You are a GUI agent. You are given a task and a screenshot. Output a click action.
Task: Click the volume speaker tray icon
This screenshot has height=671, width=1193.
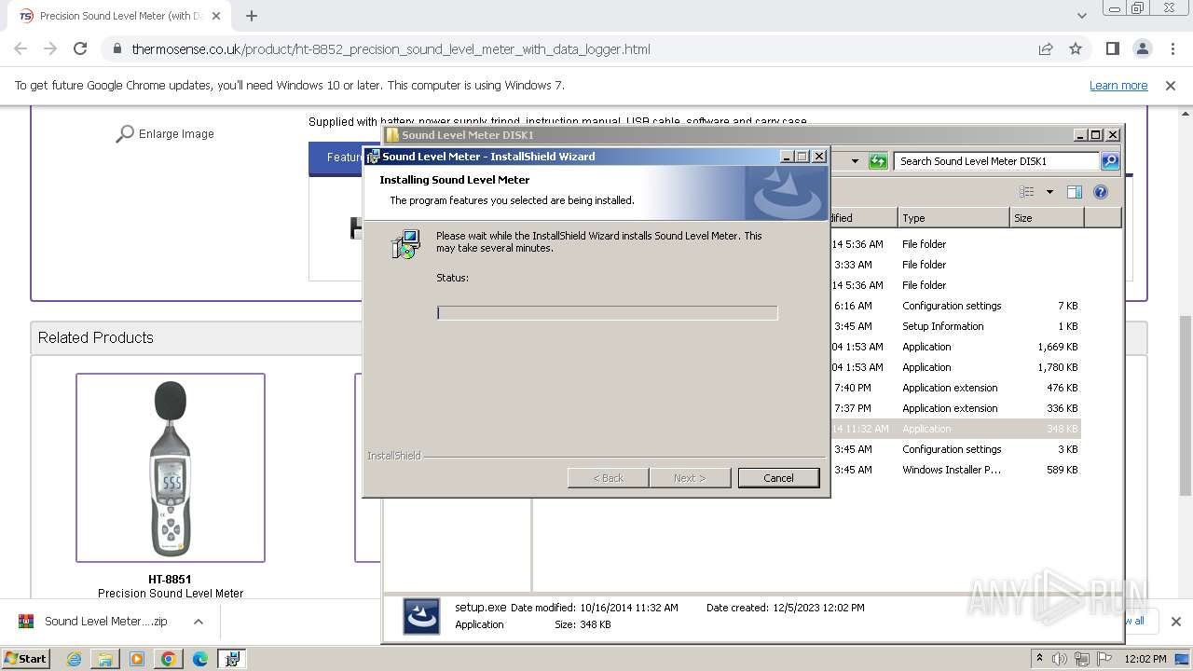click(x=1060, y=659)
